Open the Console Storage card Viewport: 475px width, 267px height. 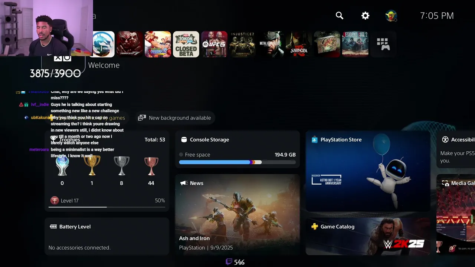(x=237, y=150)
